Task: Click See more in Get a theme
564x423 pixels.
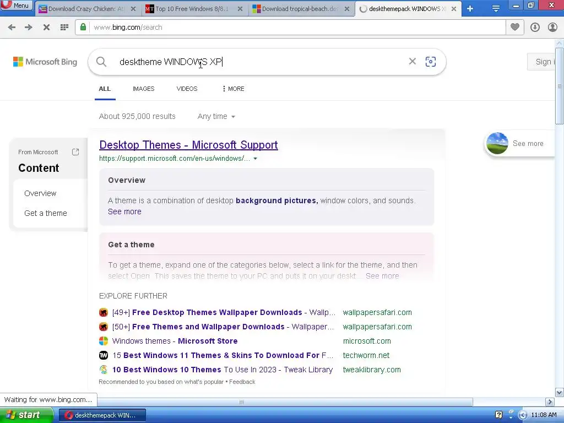Action: [x=382, y=276]
